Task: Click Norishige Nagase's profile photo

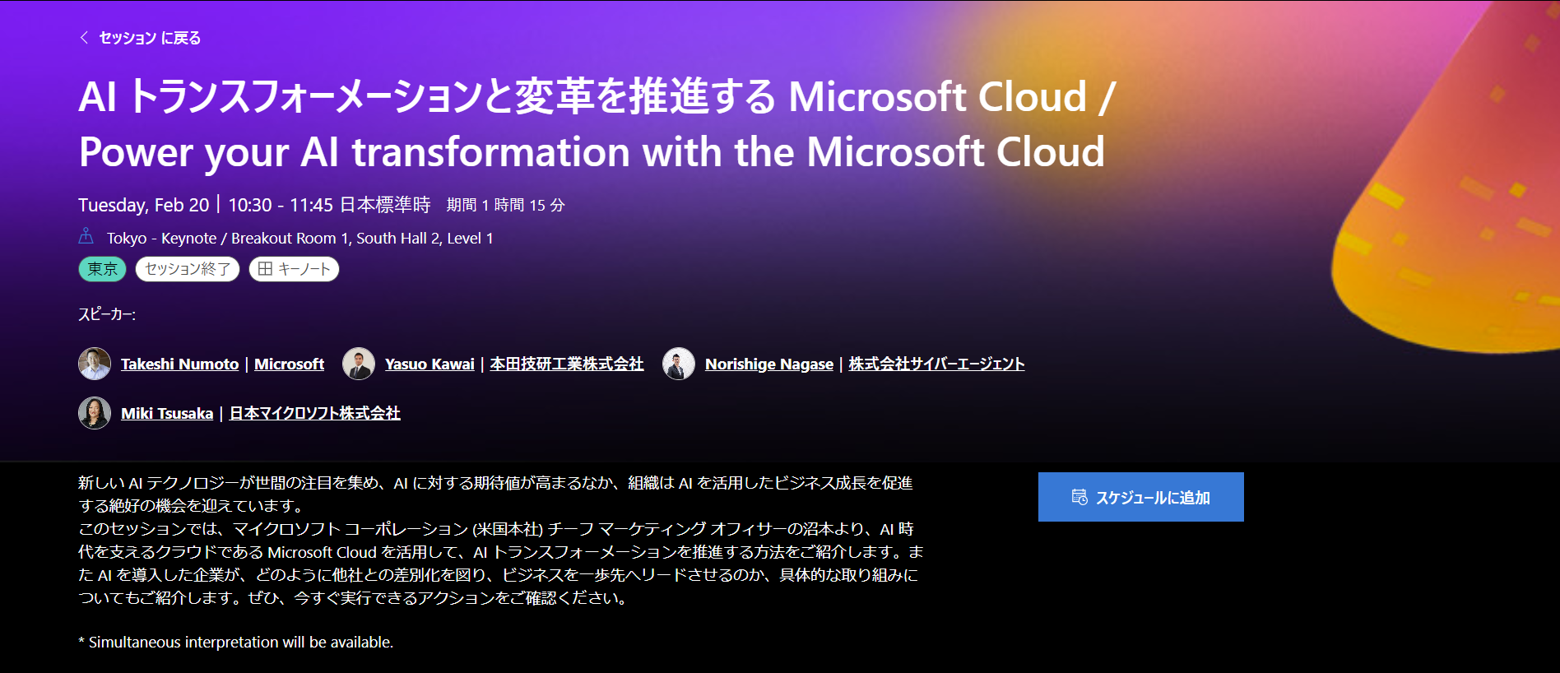Action: (679, 363)
